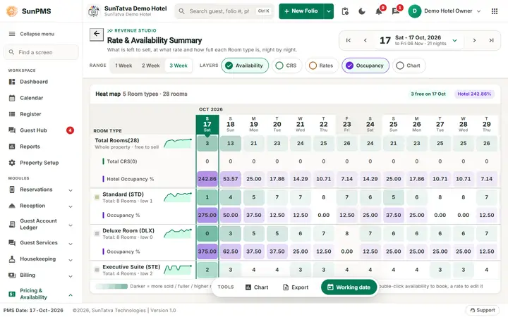The height and width of the screenshot is (317, 508).
Task: Open Property Setup gear item
Action: pos(40,163)
